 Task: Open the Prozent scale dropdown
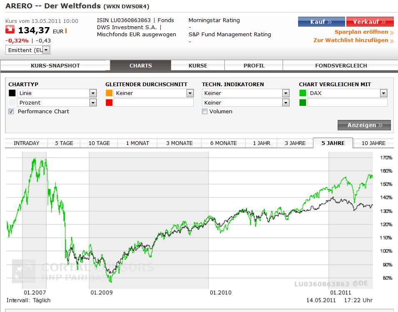pyautogui.click(x=57, y=102)
